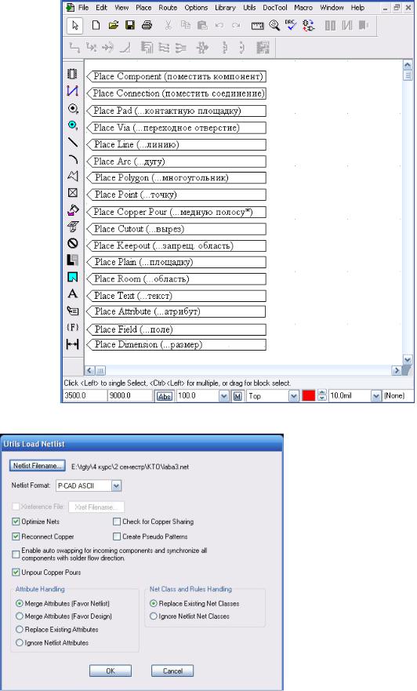Enable Create Pseudo Patterns checkbox
This screenshot has height=691, width=417.
[x=117, y=536]
